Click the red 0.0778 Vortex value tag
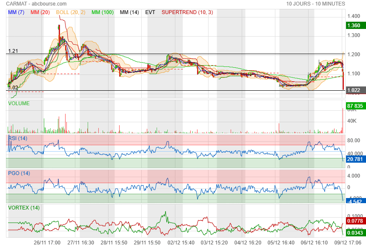The height and width of the screenshot is (247, 366). (355, 221)
